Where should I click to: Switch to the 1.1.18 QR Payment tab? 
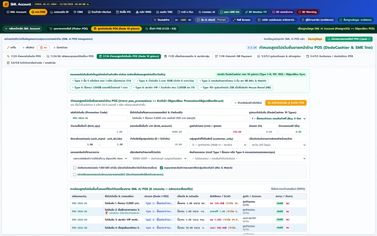234,56
